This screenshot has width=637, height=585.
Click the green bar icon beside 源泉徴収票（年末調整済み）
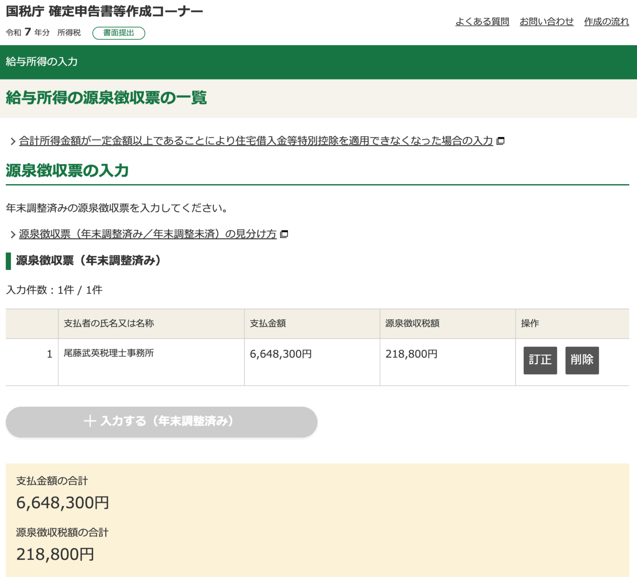click(8, 261)
